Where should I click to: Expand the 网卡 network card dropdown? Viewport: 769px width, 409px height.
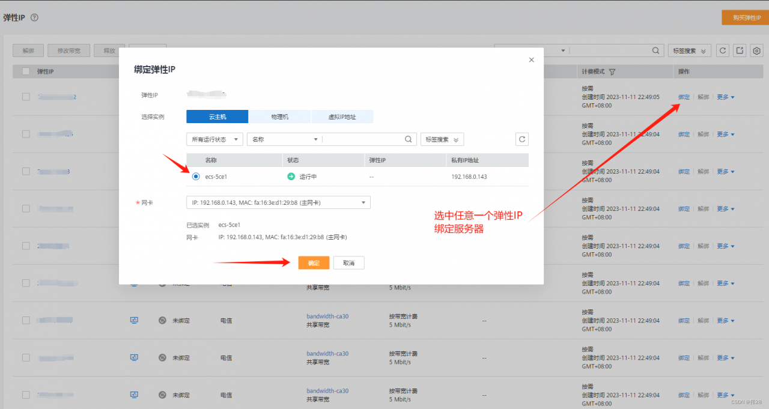278,203
